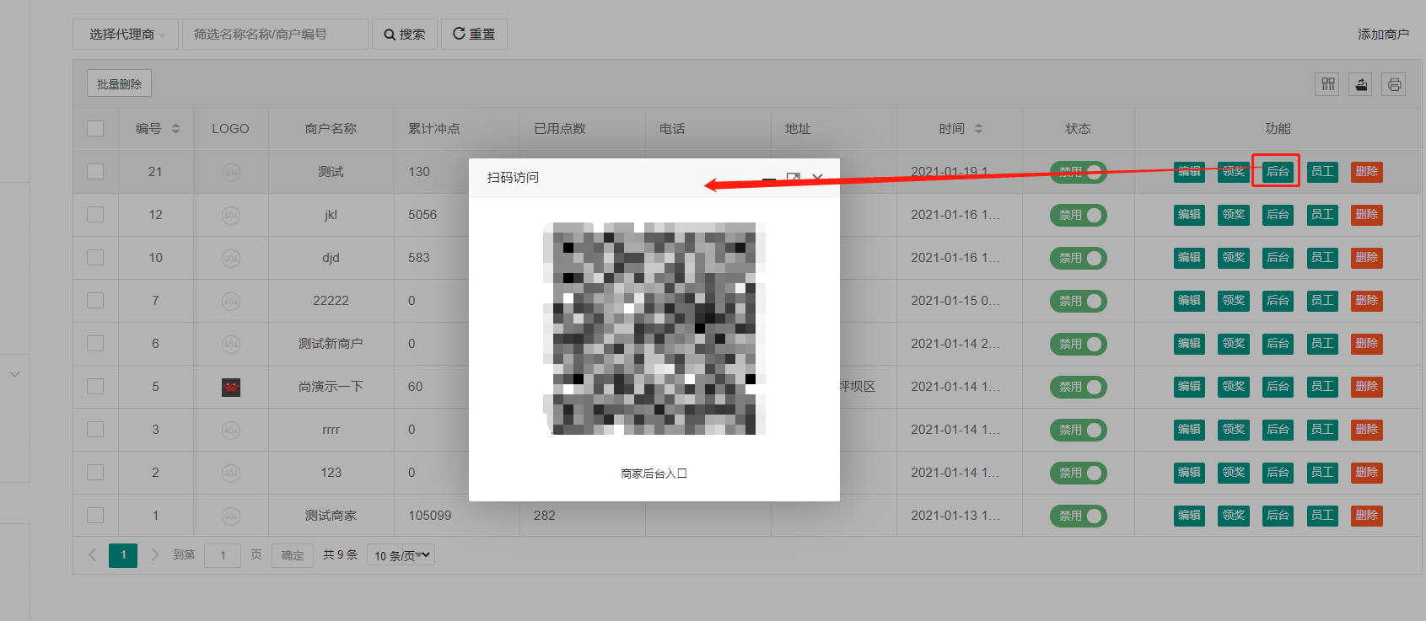
Task: Click the filter name/merchant number input
Action: [275, 35]
